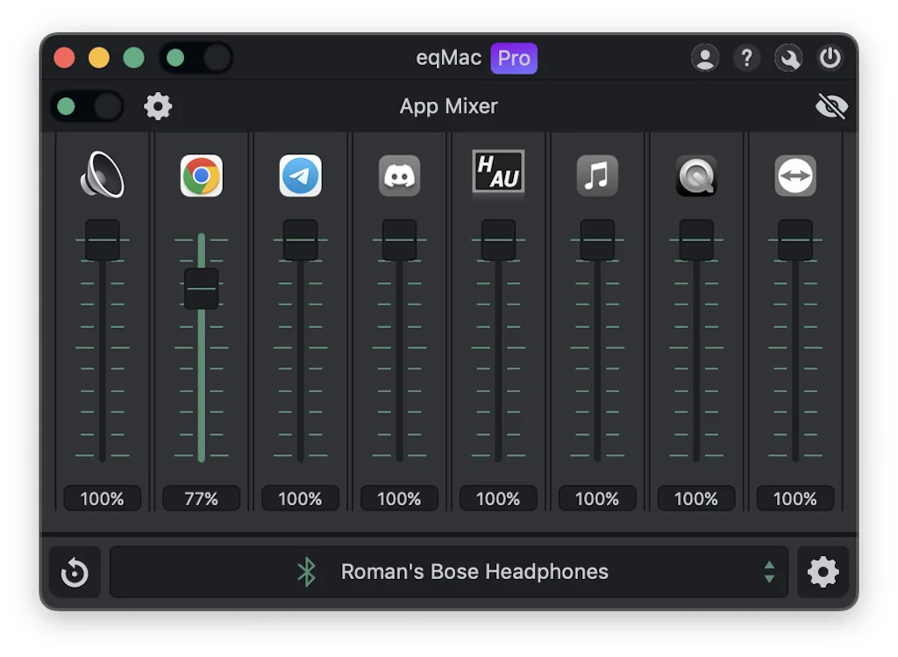The width and height of the screenshot is (898, 657).
Task: Click the user account icon
Action: coord(705,58)
